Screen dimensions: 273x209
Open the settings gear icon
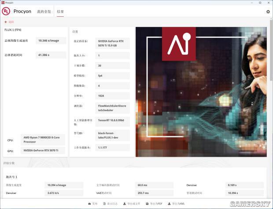pos(268,11)
